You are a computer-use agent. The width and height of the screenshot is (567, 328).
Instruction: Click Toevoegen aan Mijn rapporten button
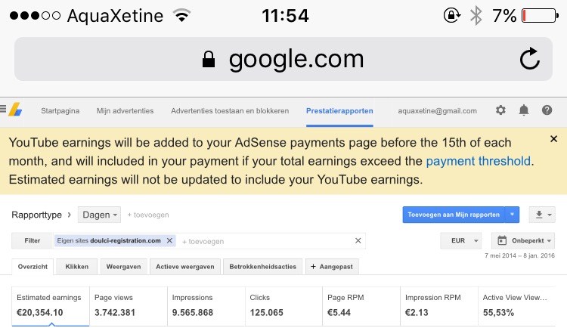click(454, 215)
